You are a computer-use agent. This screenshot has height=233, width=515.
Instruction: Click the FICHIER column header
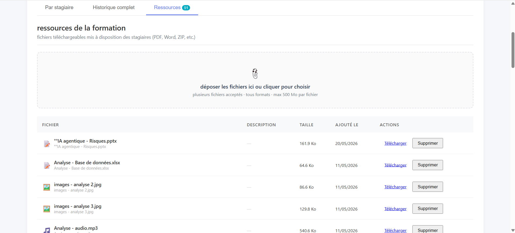[50, 125]
